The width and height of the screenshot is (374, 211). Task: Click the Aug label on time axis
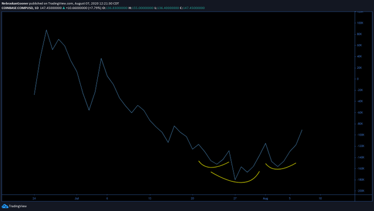click(x=266, y=198)
